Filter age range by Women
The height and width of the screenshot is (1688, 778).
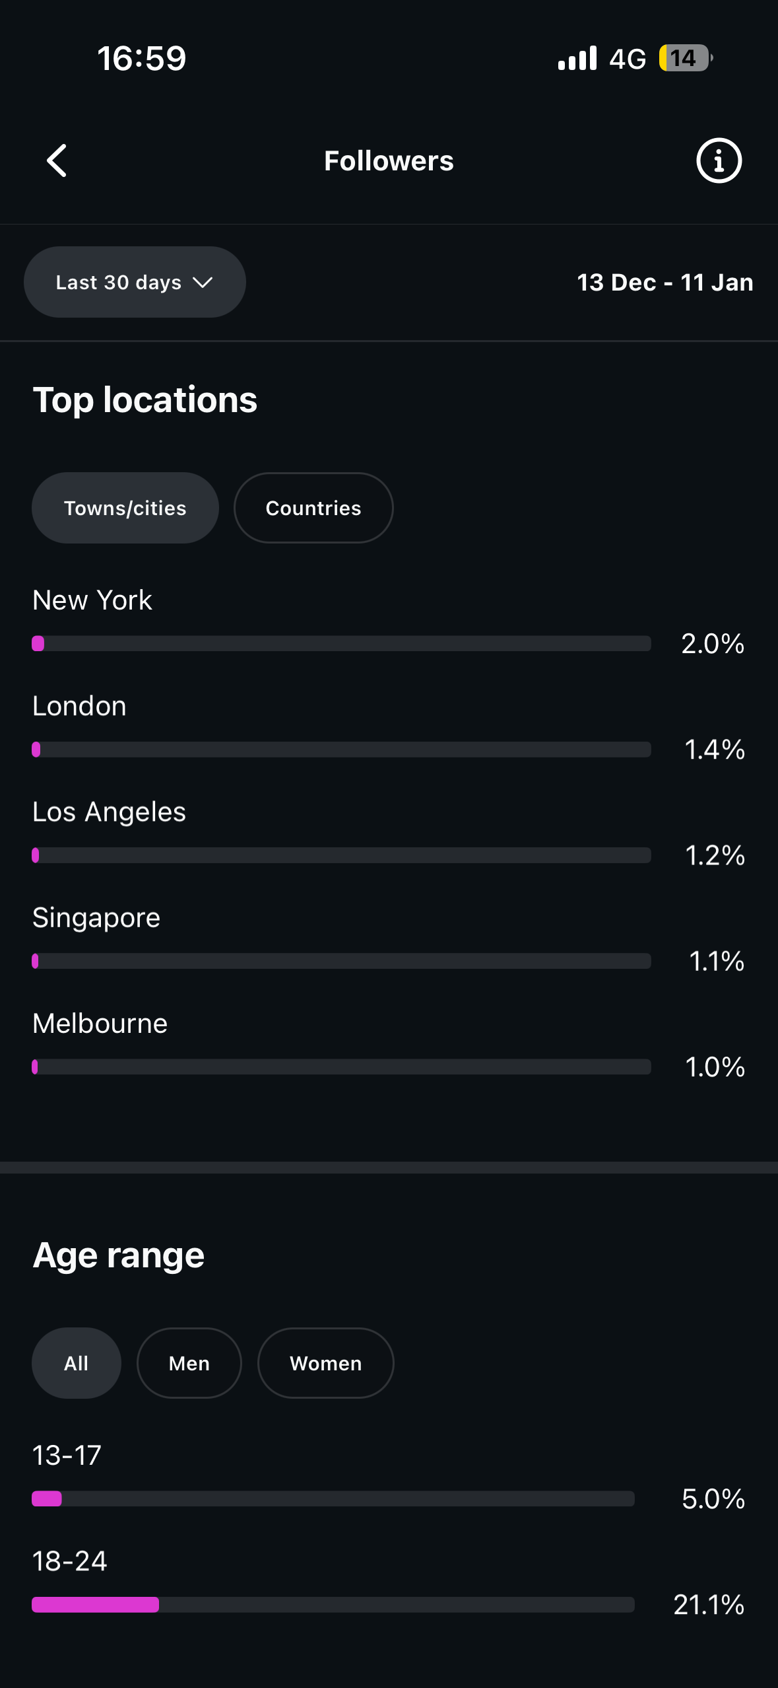pos(326,1363)
